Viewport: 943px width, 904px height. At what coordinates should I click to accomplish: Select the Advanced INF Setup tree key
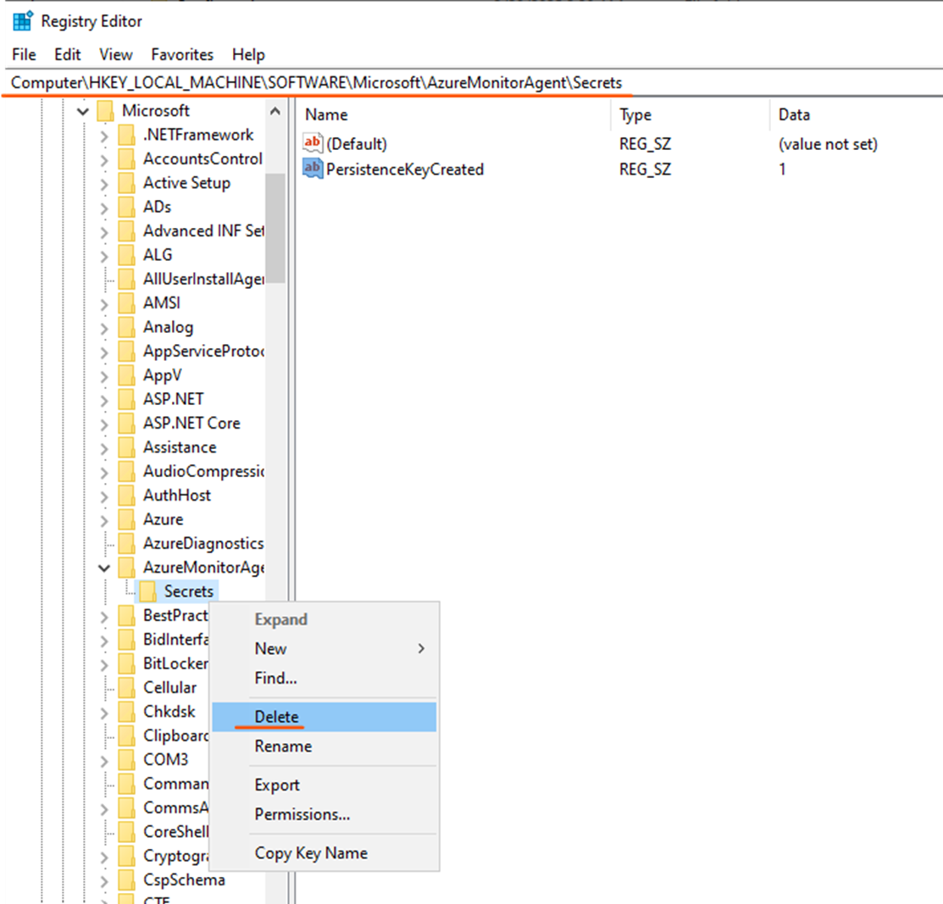pos(204,231)
